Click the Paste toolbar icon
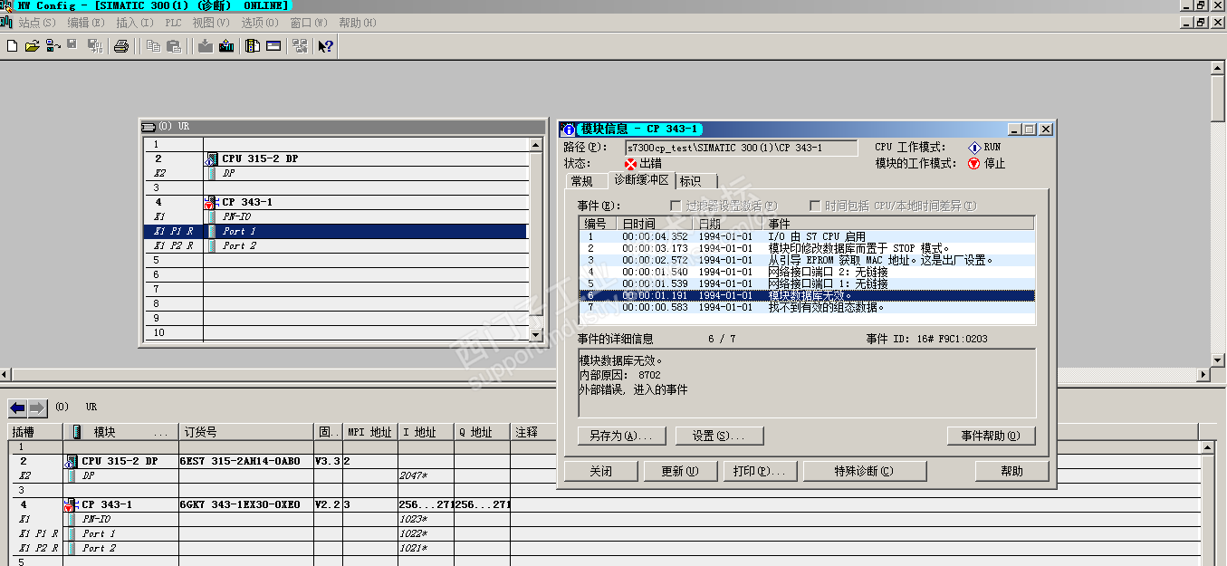1227x566 pixels. click(174, 45)
